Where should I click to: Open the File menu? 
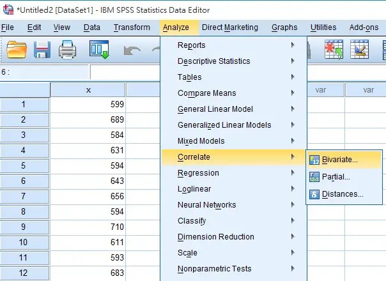(x=8, y=27)
